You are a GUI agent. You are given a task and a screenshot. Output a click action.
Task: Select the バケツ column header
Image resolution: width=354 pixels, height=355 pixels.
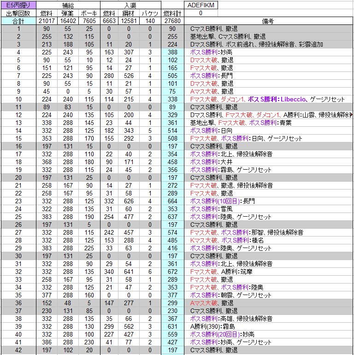click(150, 13)
